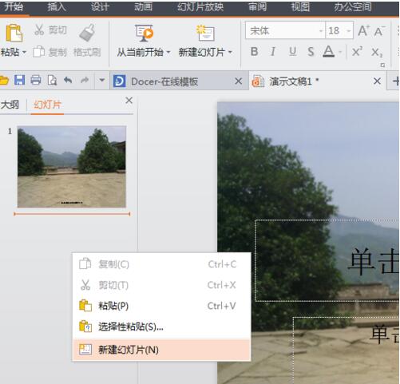Close the slide thumbnail pane
Viewport: 400px width, 384px height.
129,101
